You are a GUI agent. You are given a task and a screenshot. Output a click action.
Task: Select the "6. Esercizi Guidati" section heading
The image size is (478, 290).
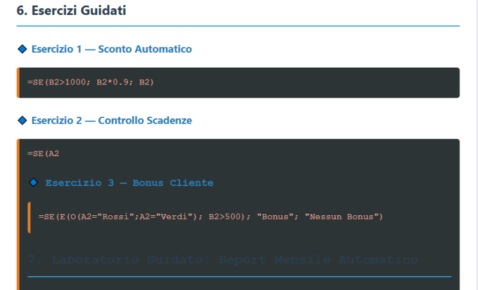[71, 10]
